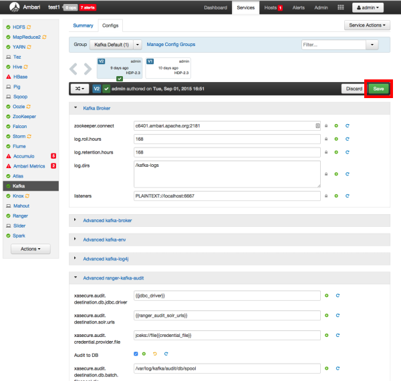The width and height of the screenshot is (401, 381).
Task: Click lock icon for log.retention.hours
Action: (x=326, y=152)
